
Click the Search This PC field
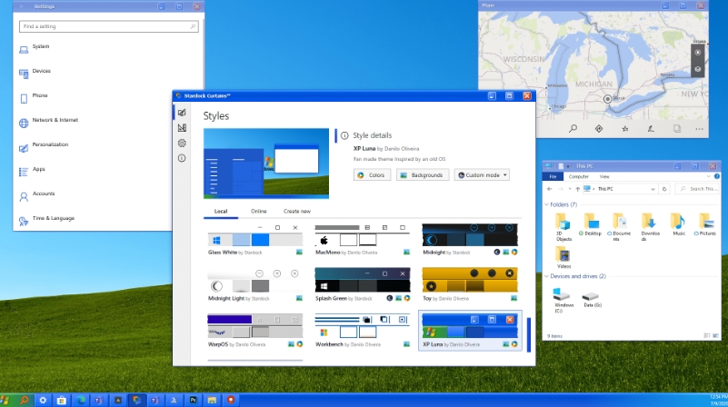698,189
